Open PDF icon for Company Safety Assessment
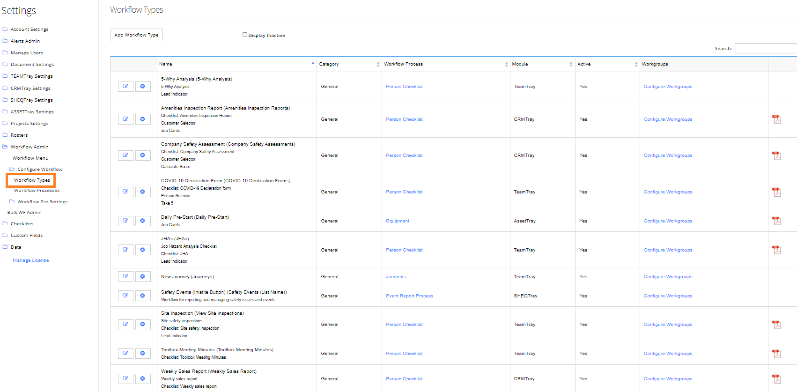This screenshot has height=392, width=797. point(776,155)
